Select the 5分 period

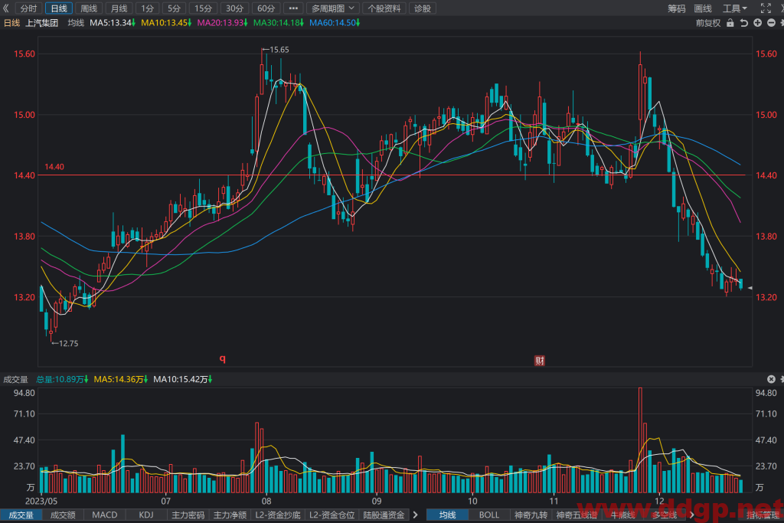tap(174, 8)
